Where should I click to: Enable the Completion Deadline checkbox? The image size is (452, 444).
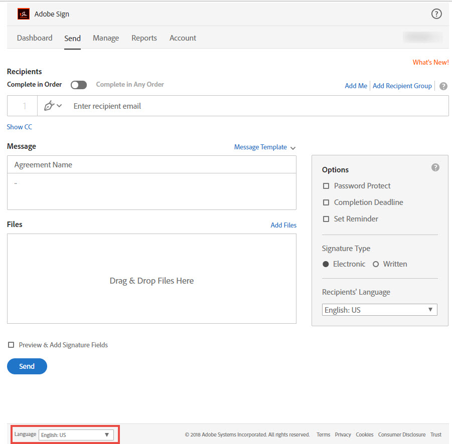click(x=326, y=202)
